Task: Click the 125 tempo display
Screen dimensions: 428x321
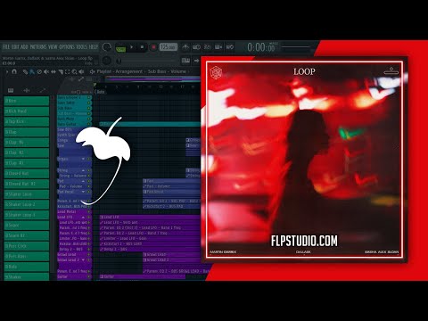Action: 169,47
